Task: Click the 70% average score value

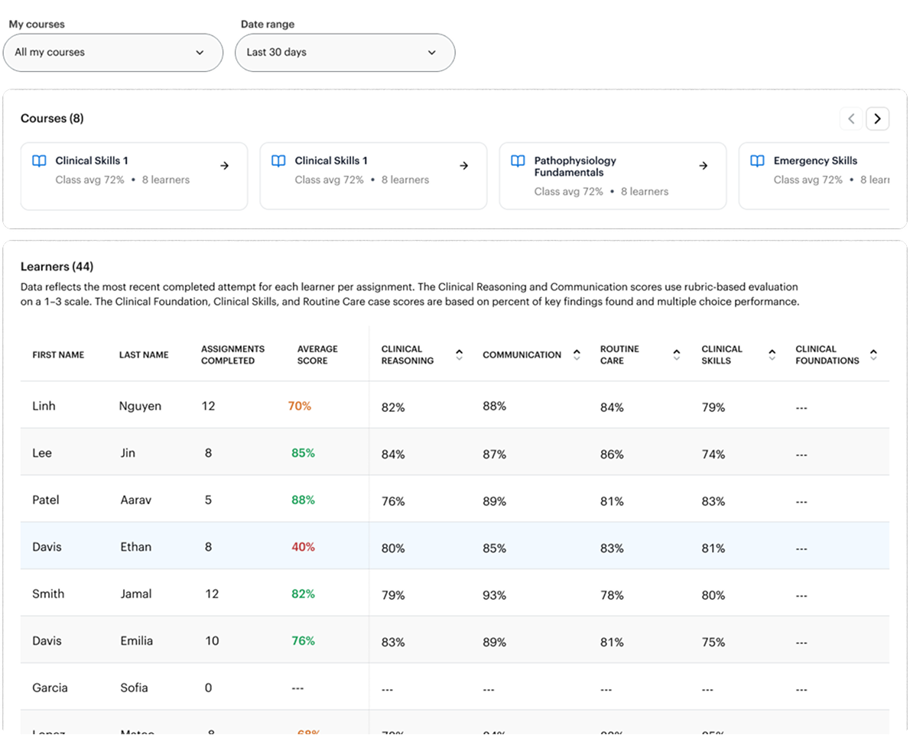Action: [x=300, y=406]
